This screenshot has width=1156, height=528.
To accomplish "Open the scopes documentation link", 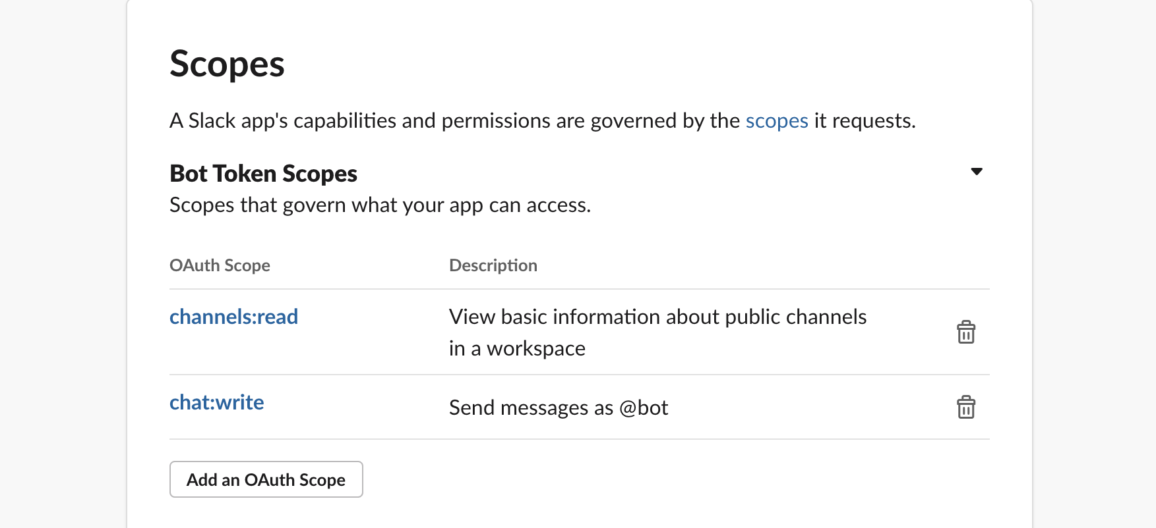I will pos(776,121).
